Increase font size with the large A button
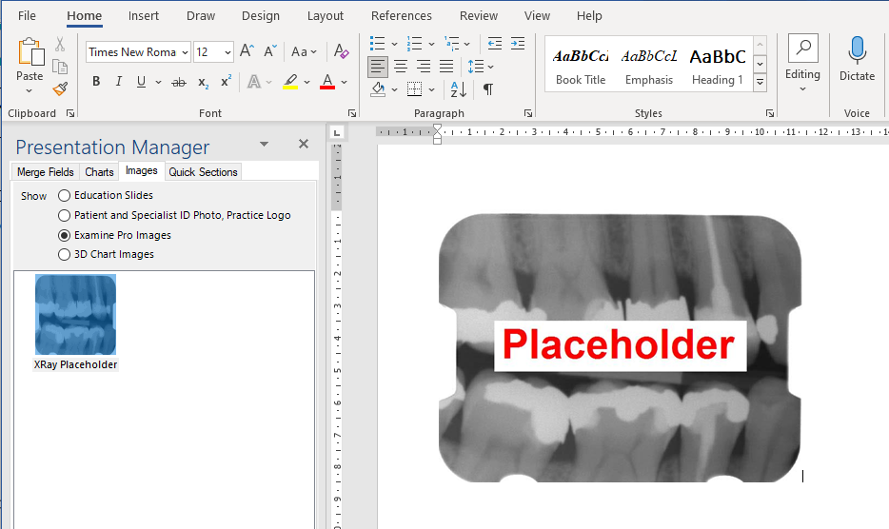This screenshot has height=529, width=889. coord(247,51)
